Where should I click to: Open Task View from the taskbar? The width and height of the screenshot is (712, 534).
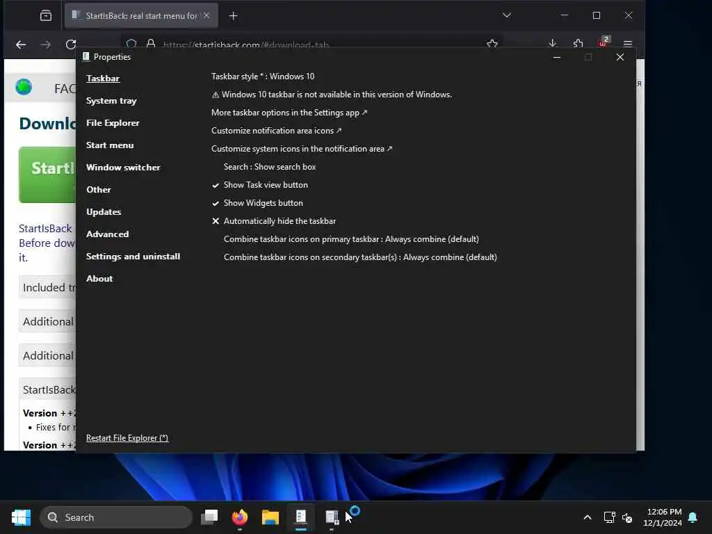[x=209, y=517]
